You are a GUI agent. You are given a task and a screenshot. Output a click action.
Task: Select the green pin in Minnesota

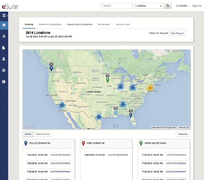click(108, 81)
